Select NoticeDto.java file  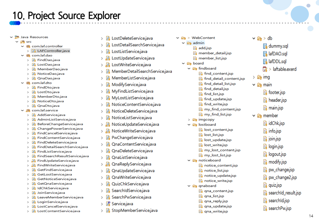click(x=50, y=101)
